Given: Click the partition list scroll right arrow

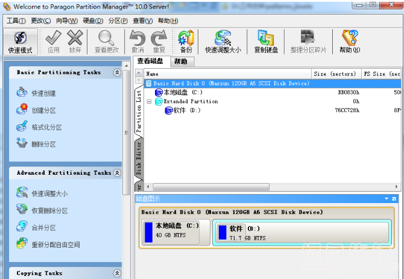Looking at the screenshot, I should 396,187.
